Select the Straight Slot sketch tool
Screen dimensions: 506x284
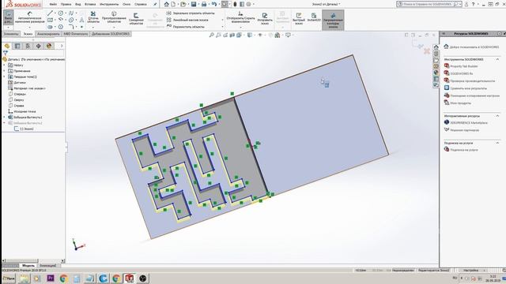point(50,27)
